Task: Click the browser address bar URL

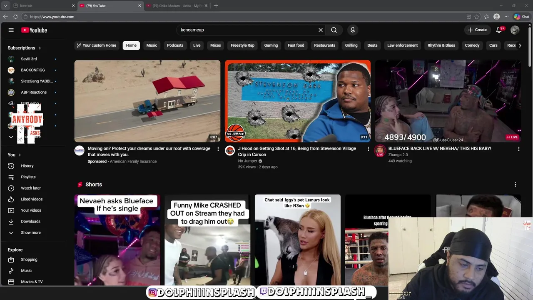Action: 52,17
